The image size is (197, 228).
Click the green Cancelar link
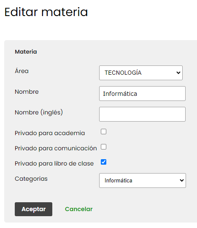tap(79, 209)
